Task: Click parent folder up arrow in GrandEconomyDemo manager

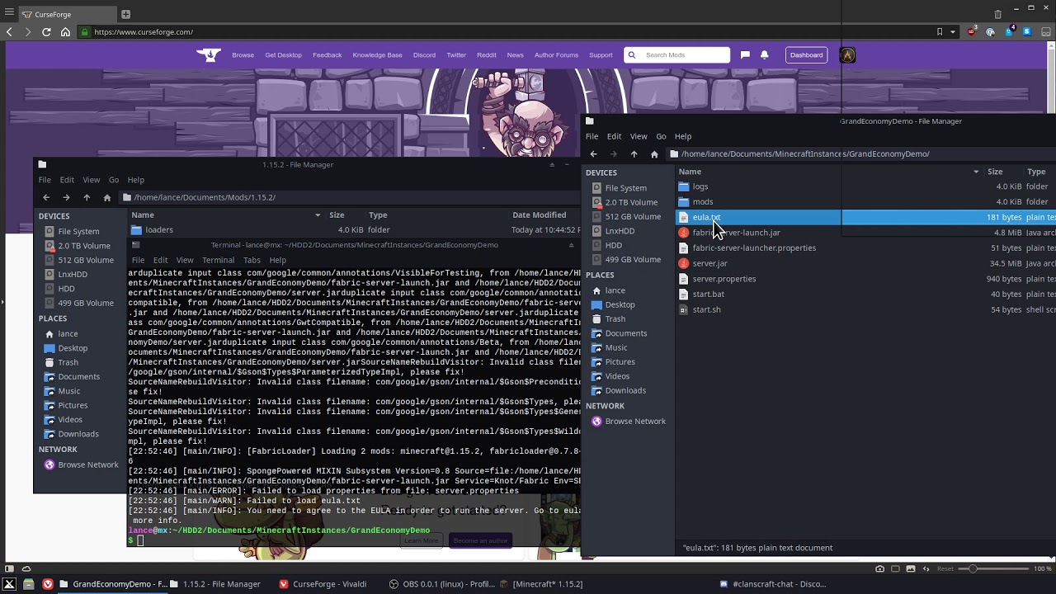Action: tap(634, 154)
